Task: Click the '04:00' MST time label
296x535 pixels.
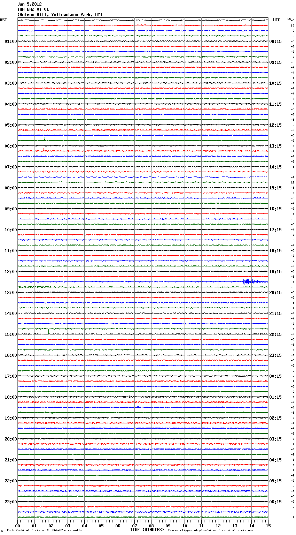Action: click(x=11, y=104)
